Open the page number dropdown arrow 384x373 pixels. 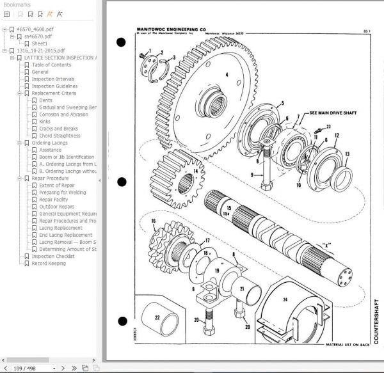pos(54,369)
